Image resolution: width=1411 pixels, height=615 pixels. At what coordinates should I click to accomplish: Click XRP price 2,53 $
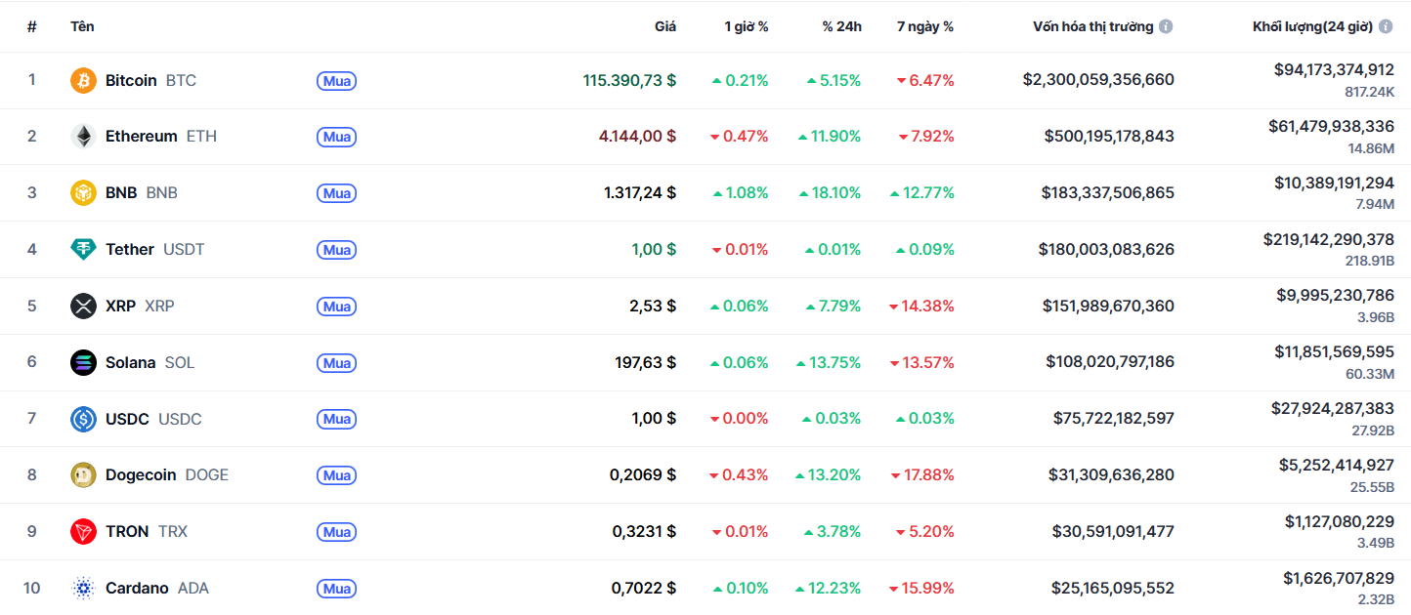(653, 307)
